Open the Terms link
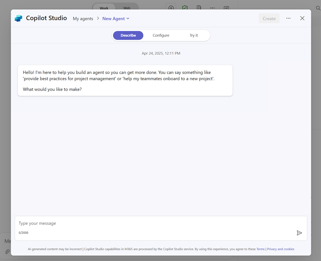Image resolution: width=321 pixels, height=261 pixels. [260, 249]
